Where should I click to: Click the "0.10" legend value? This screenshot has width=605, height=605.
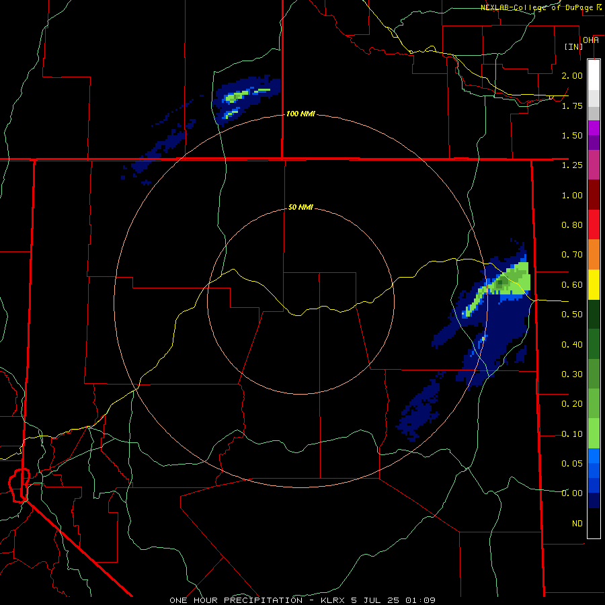572,434
